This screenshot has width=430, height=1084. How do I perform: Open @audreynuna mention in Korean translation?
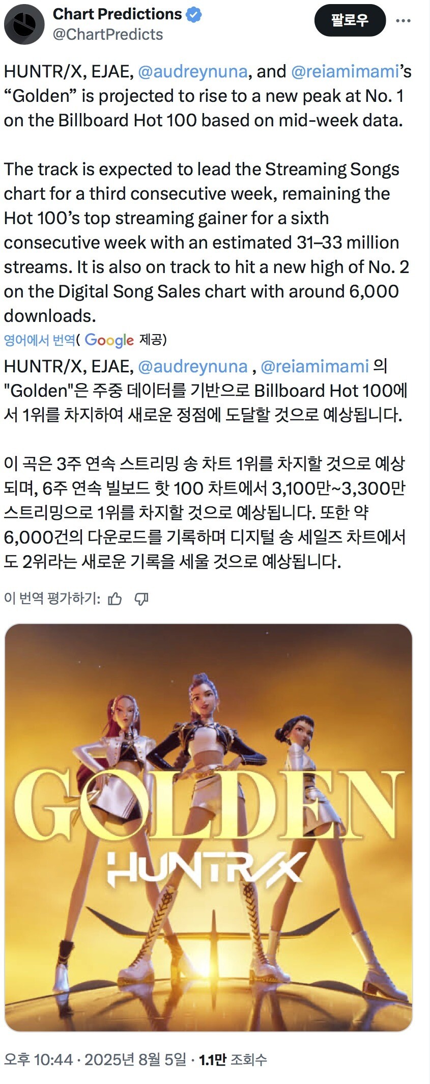pos(193,366)
